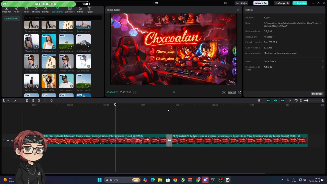Screen dimensions: 327x184
Task: Enter fullscreen preview mode
Action: click(x=240, y=92)
